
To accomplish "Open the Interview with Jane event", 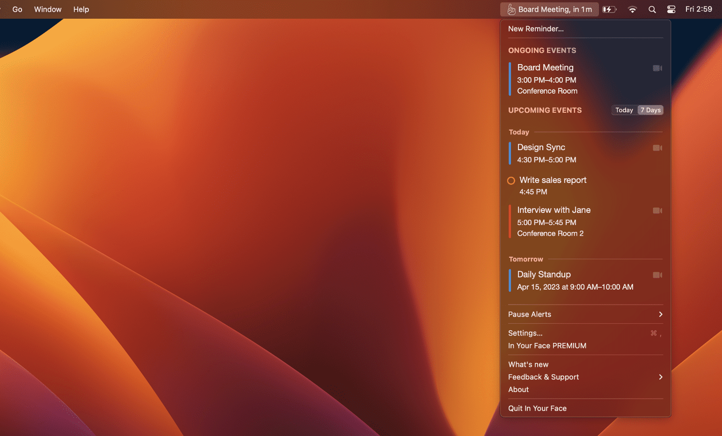I will coord(554,211).
